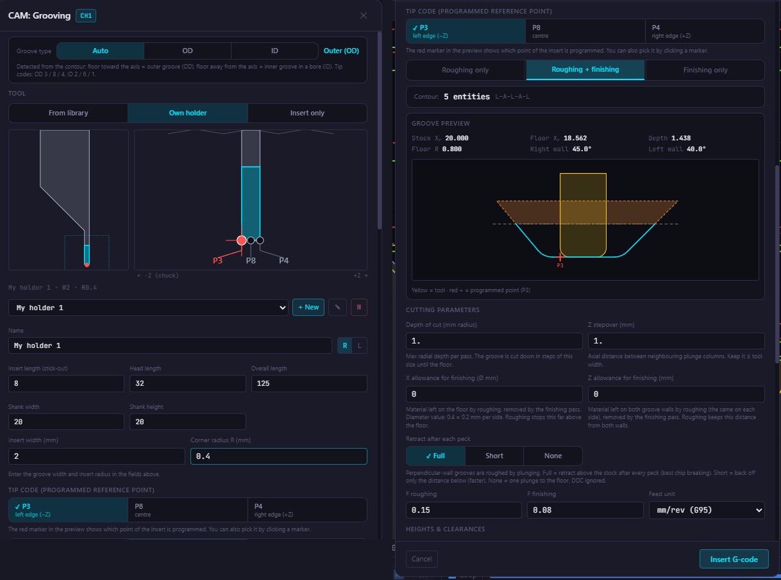Click the Corner radius R input field

point(279,456)
